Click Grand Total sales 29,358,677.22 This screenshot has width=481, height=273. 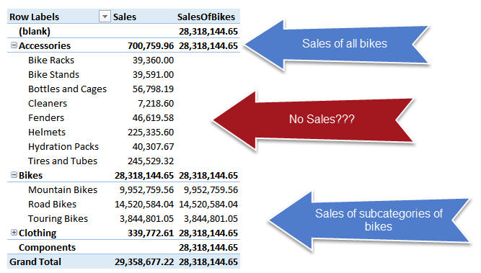click(x=144, y=261)
